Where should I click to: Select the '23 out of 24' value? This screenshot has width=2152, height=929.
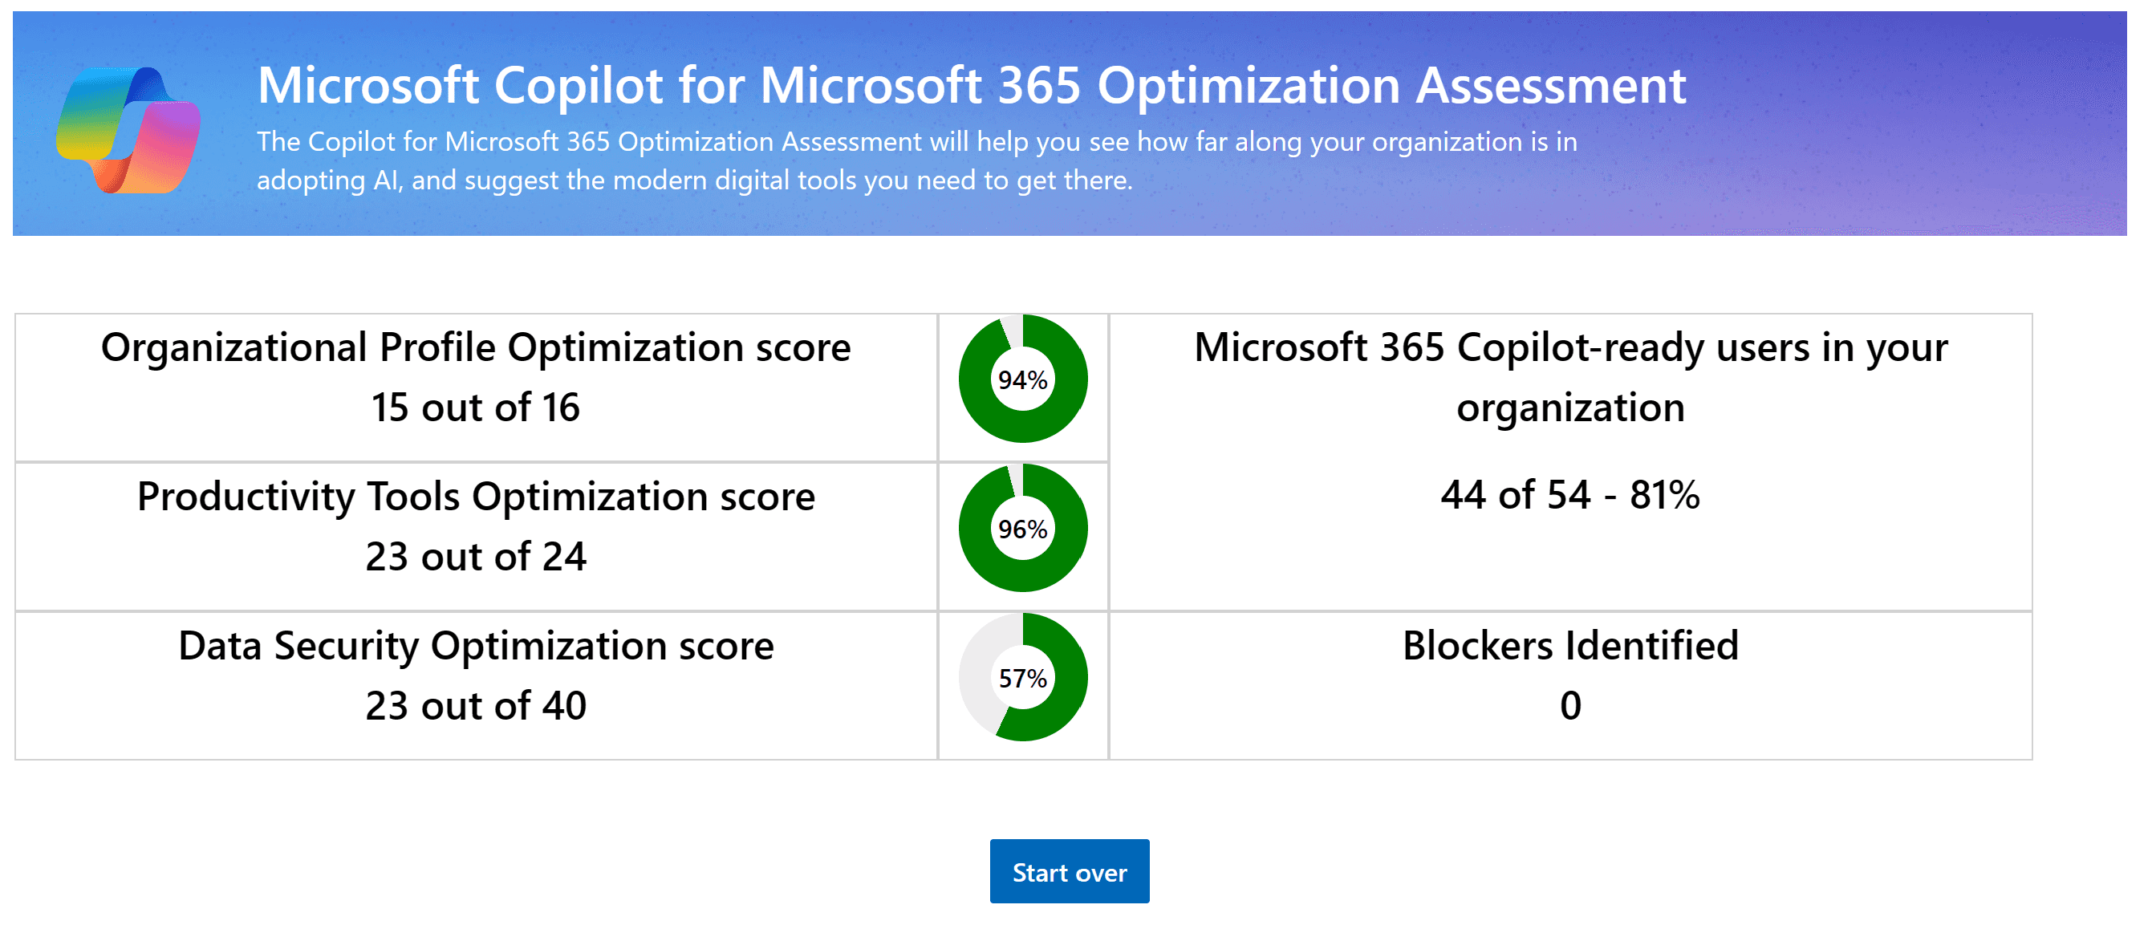475,558
